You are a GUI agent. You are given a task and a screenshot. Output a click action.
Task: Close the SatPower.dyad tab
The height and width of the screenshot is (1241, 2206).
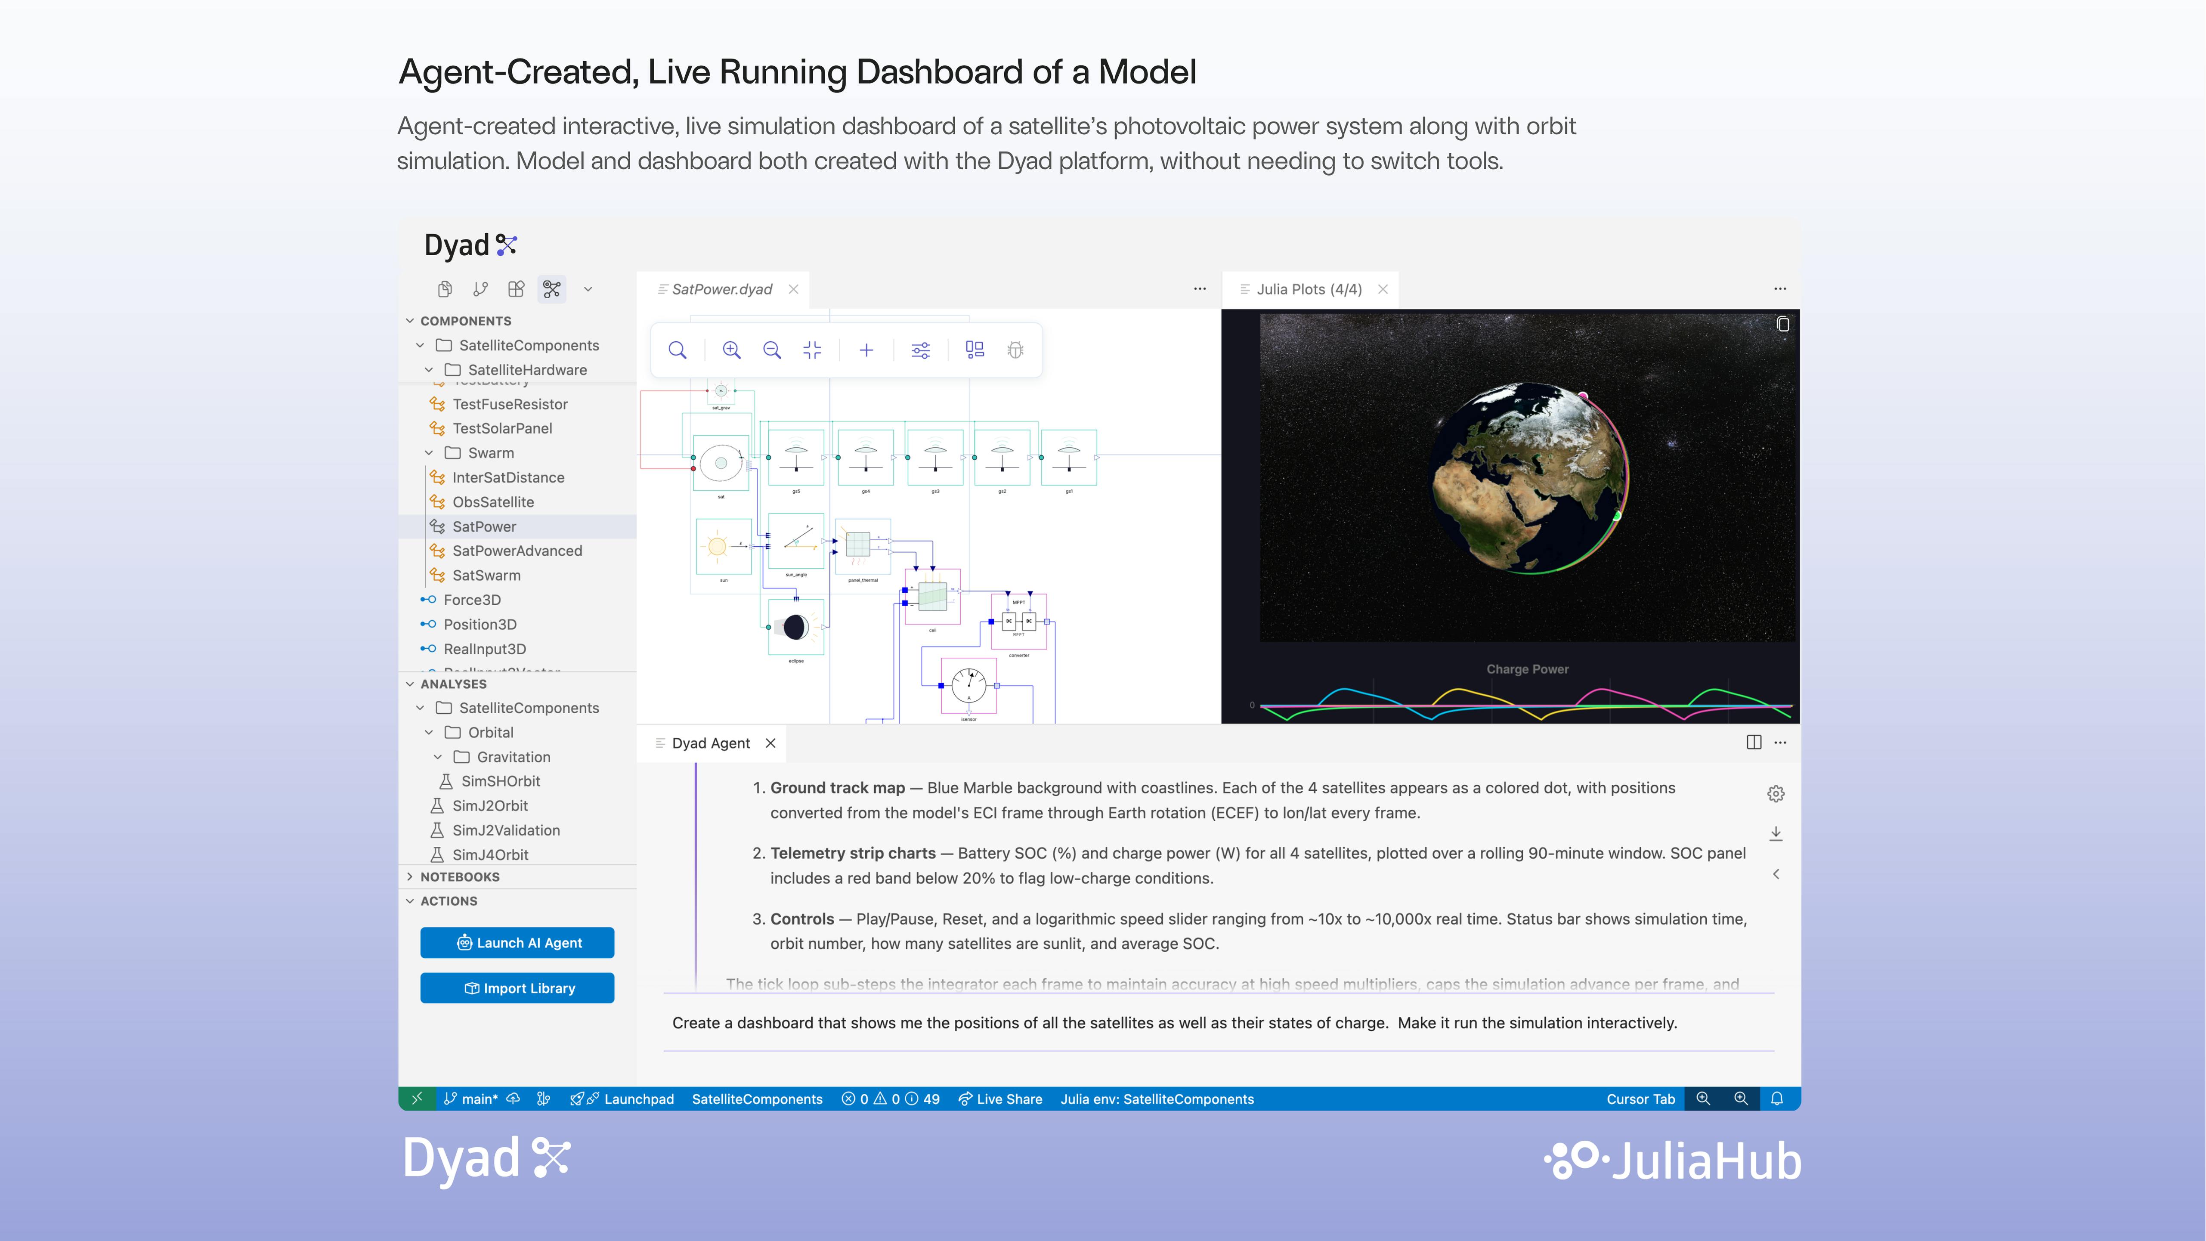point(794,290)
